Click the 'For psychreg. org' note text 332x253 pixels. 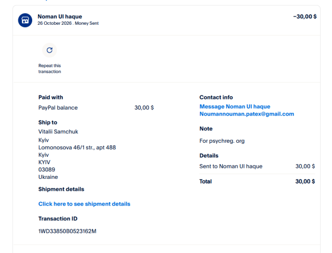click(222, 141)
